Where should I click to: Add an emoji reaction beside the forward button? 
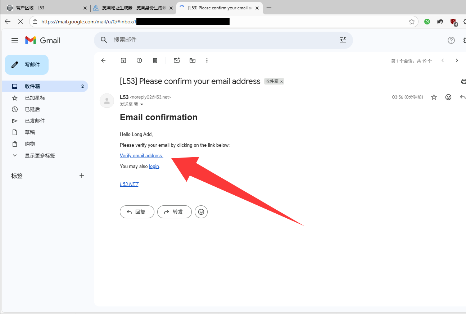[201, 212]
